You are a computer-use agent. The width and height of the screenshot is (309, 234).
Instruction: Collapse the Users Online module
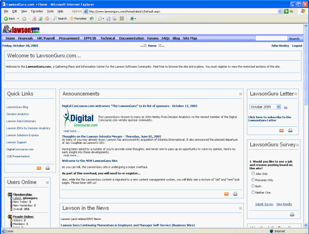click(x=47, y=182)
